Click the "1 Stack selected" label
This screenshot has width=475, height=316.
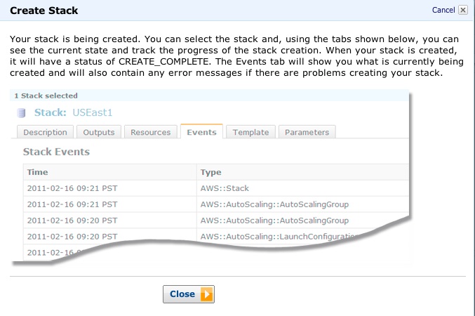tap(46, 96)
